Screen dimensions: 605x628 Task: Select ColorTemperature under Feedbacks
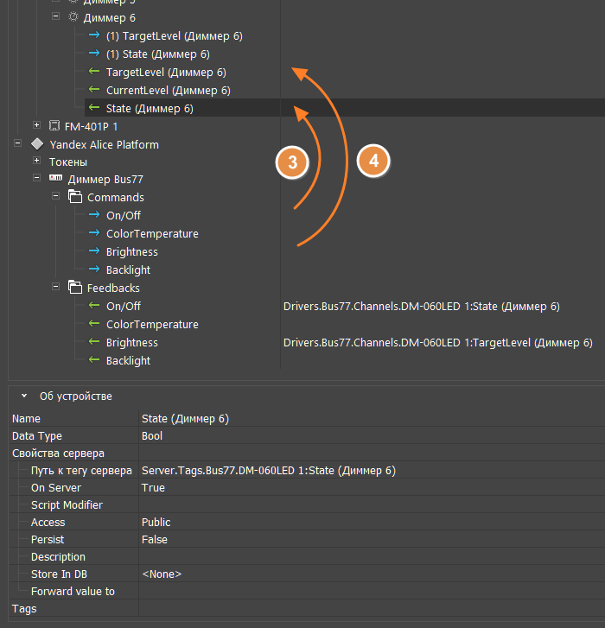pos(152,325)
